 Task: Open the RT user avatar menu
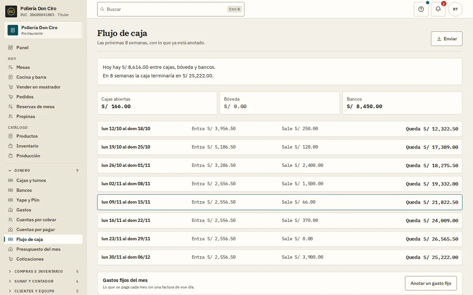(455, 9)
